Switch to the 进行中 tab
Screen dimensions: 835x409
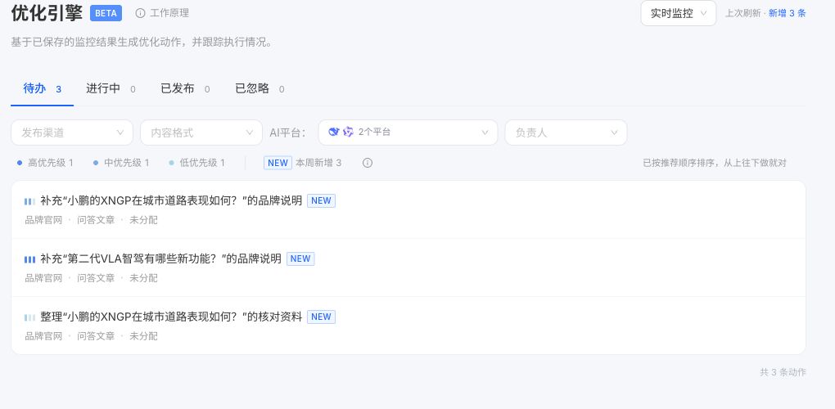111,89
